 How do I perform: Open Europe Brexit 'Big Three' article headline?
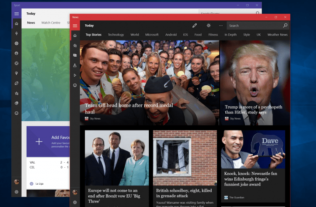click(x=114, y=196)
